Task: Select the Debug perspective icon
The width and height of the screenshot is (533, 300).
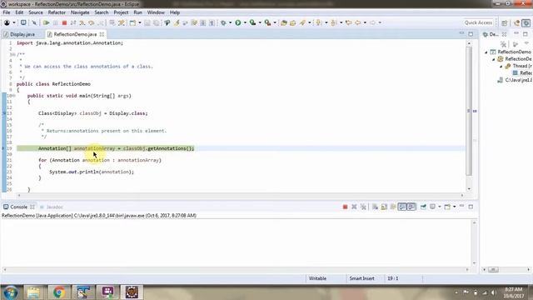Action: click(x=526, y=22)
